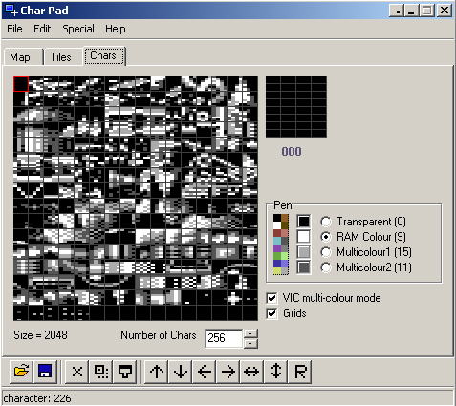
Task: Switch to the Tiles tab
Action: click(x=60, y=57)
